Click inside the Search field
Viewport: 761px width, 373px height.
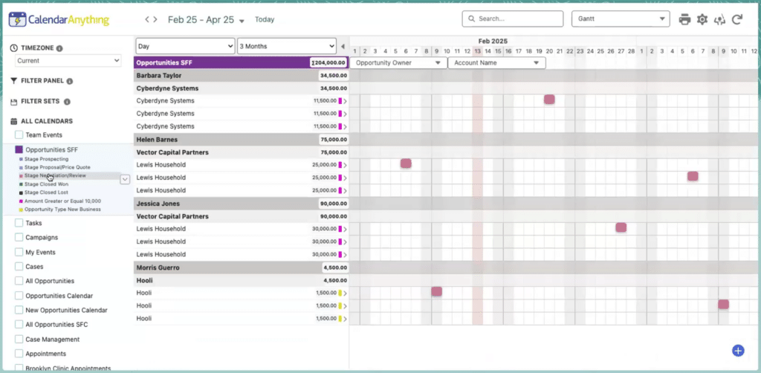click(513, 19)
